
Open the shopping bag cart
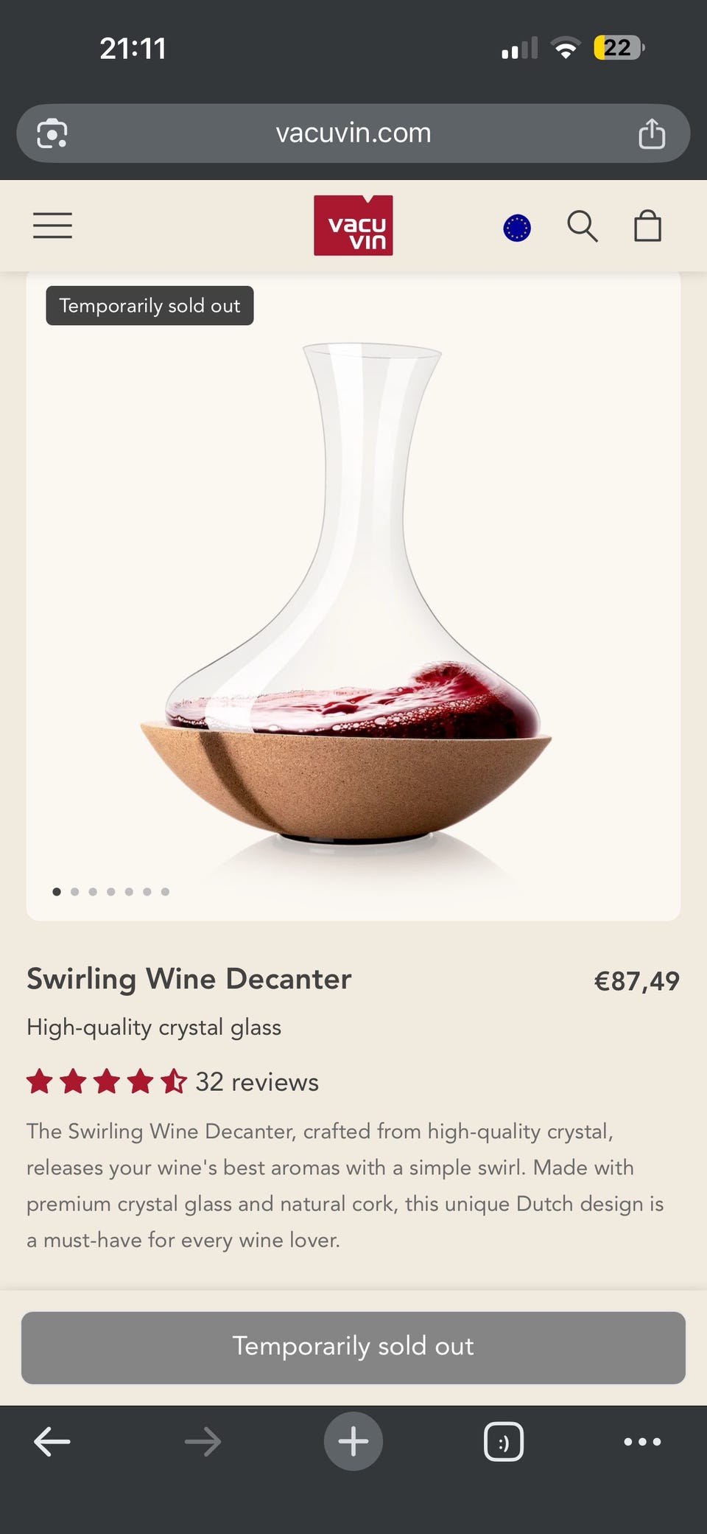[x=648, y=226]
